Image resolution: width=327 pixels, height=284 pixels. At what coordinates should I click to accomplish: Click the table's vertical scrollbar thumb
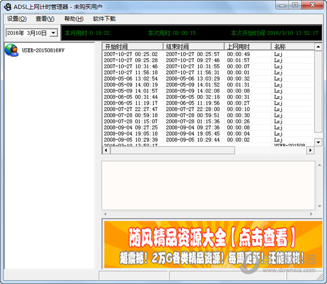pos(318,92)
